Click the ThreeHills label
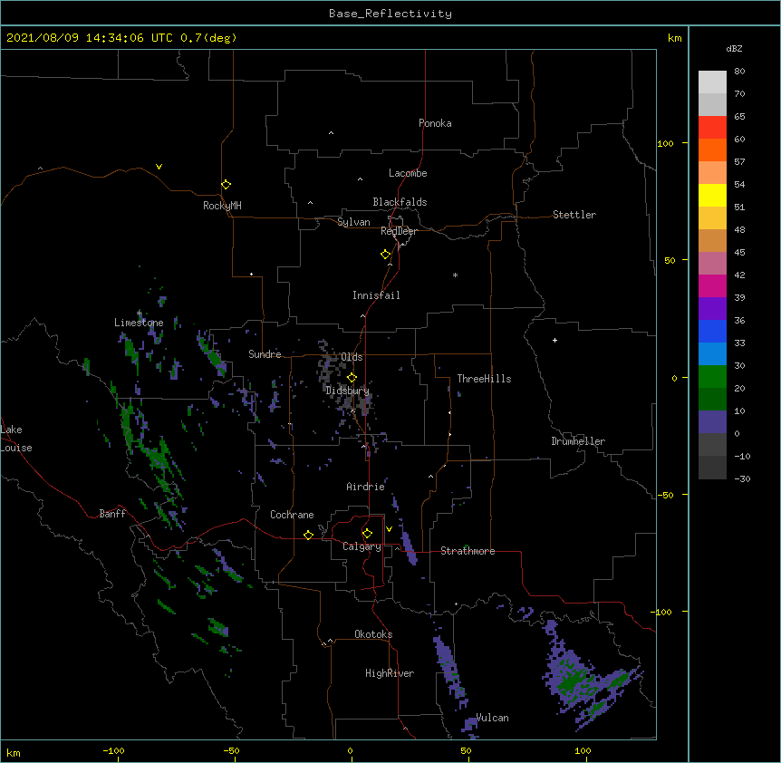The height and width of the screenshot is (763, 781). tap(484, 379)
